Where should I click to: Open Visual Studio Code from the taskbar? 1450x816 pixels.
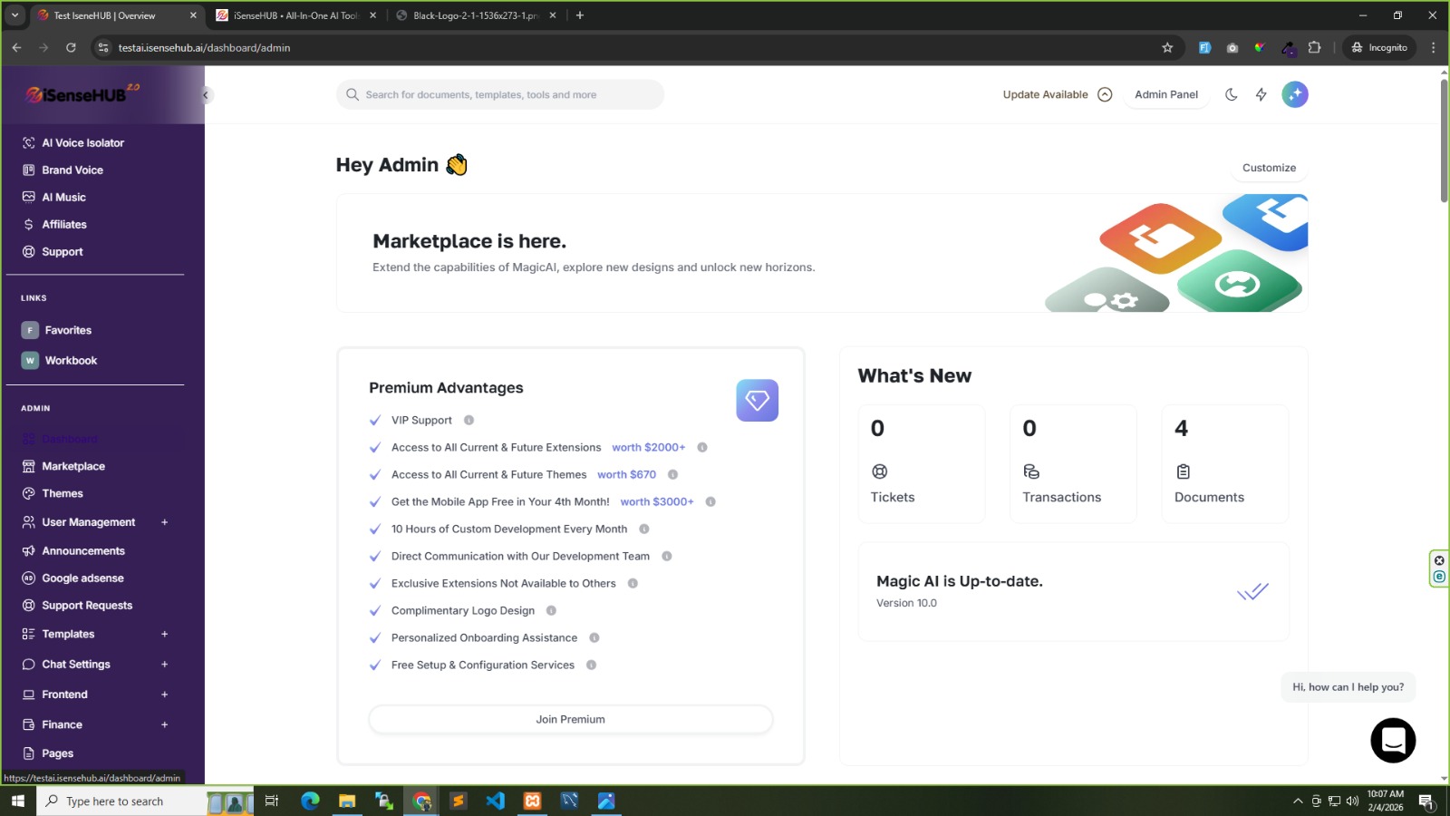495,801
